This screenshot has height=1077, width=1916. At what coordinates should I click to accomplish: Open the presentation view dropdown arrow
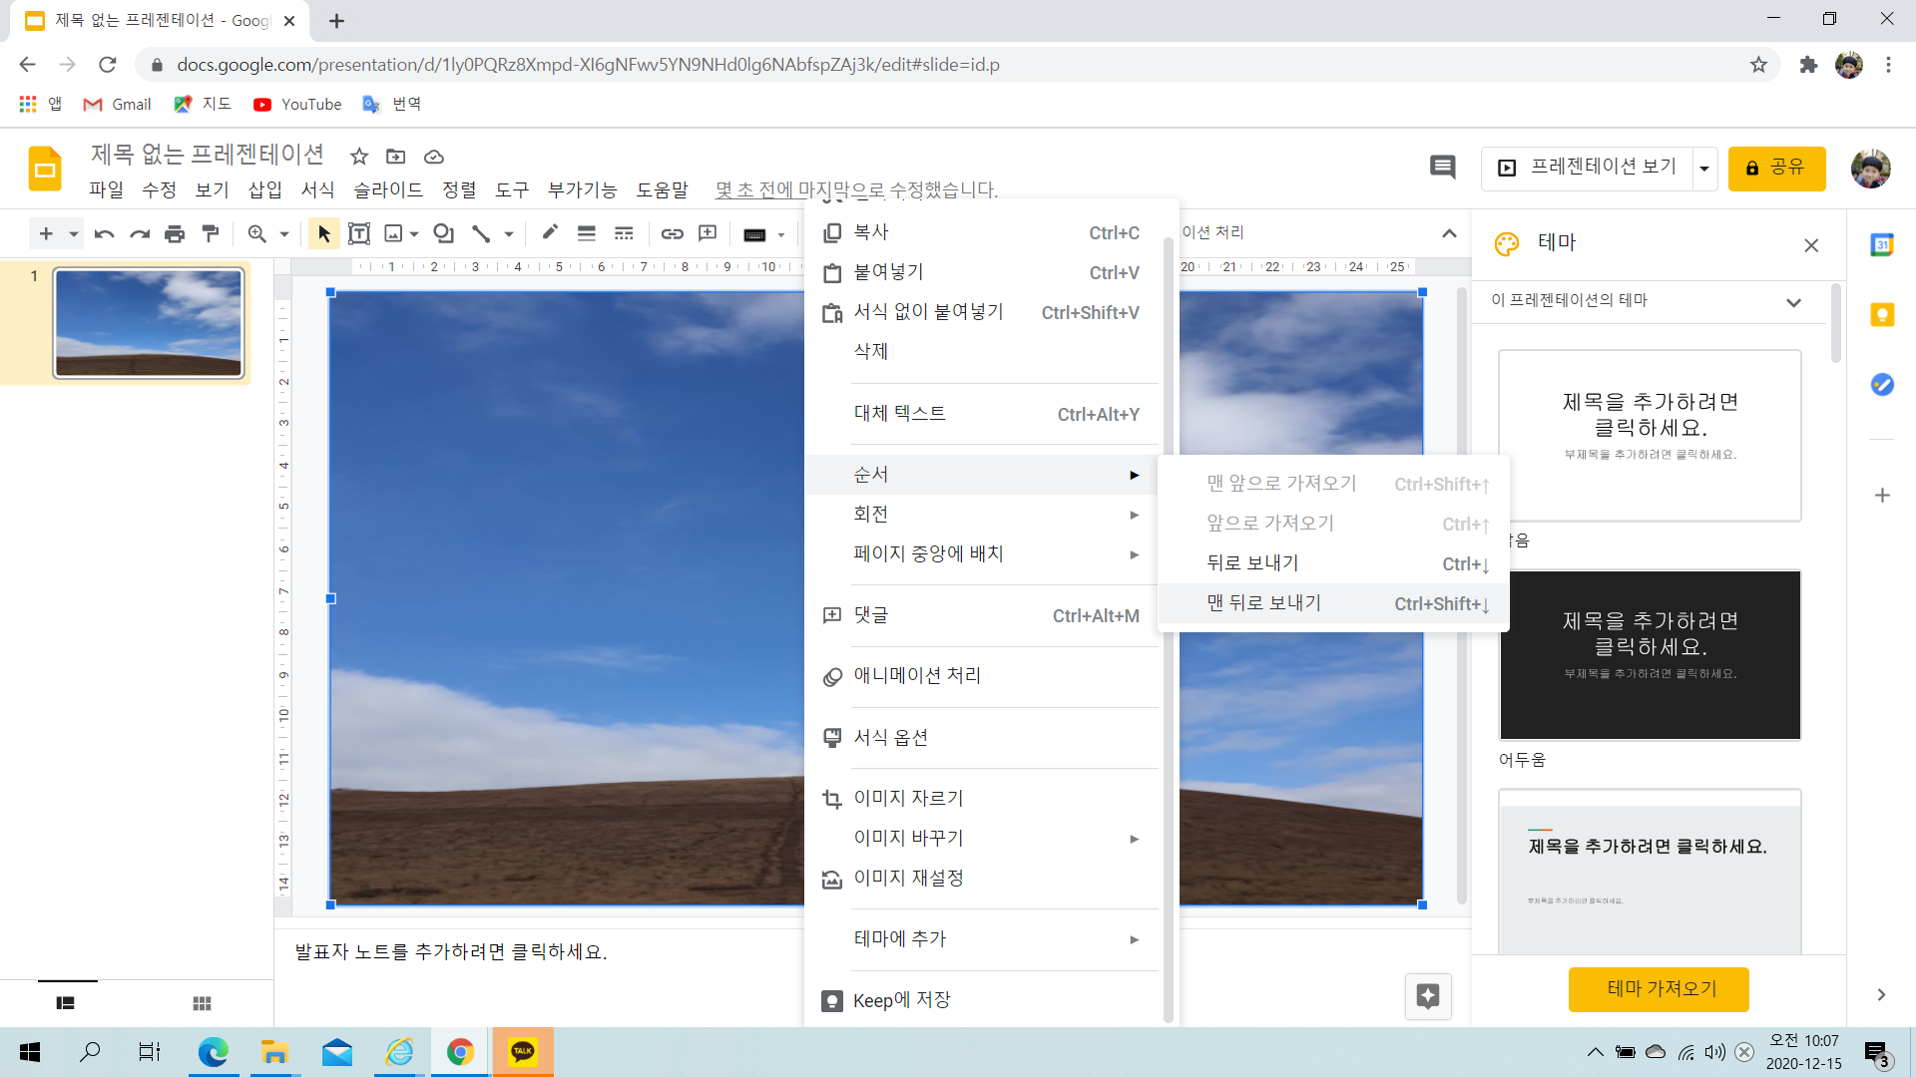point(1704,169)
